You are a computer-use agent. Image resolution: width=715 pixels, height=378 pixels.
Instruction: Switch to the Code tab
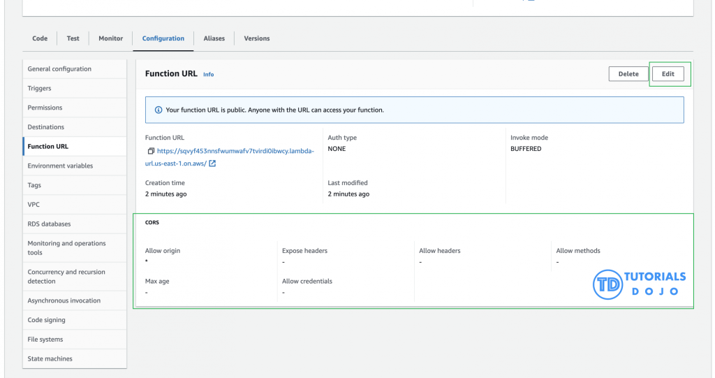(40, 38)
